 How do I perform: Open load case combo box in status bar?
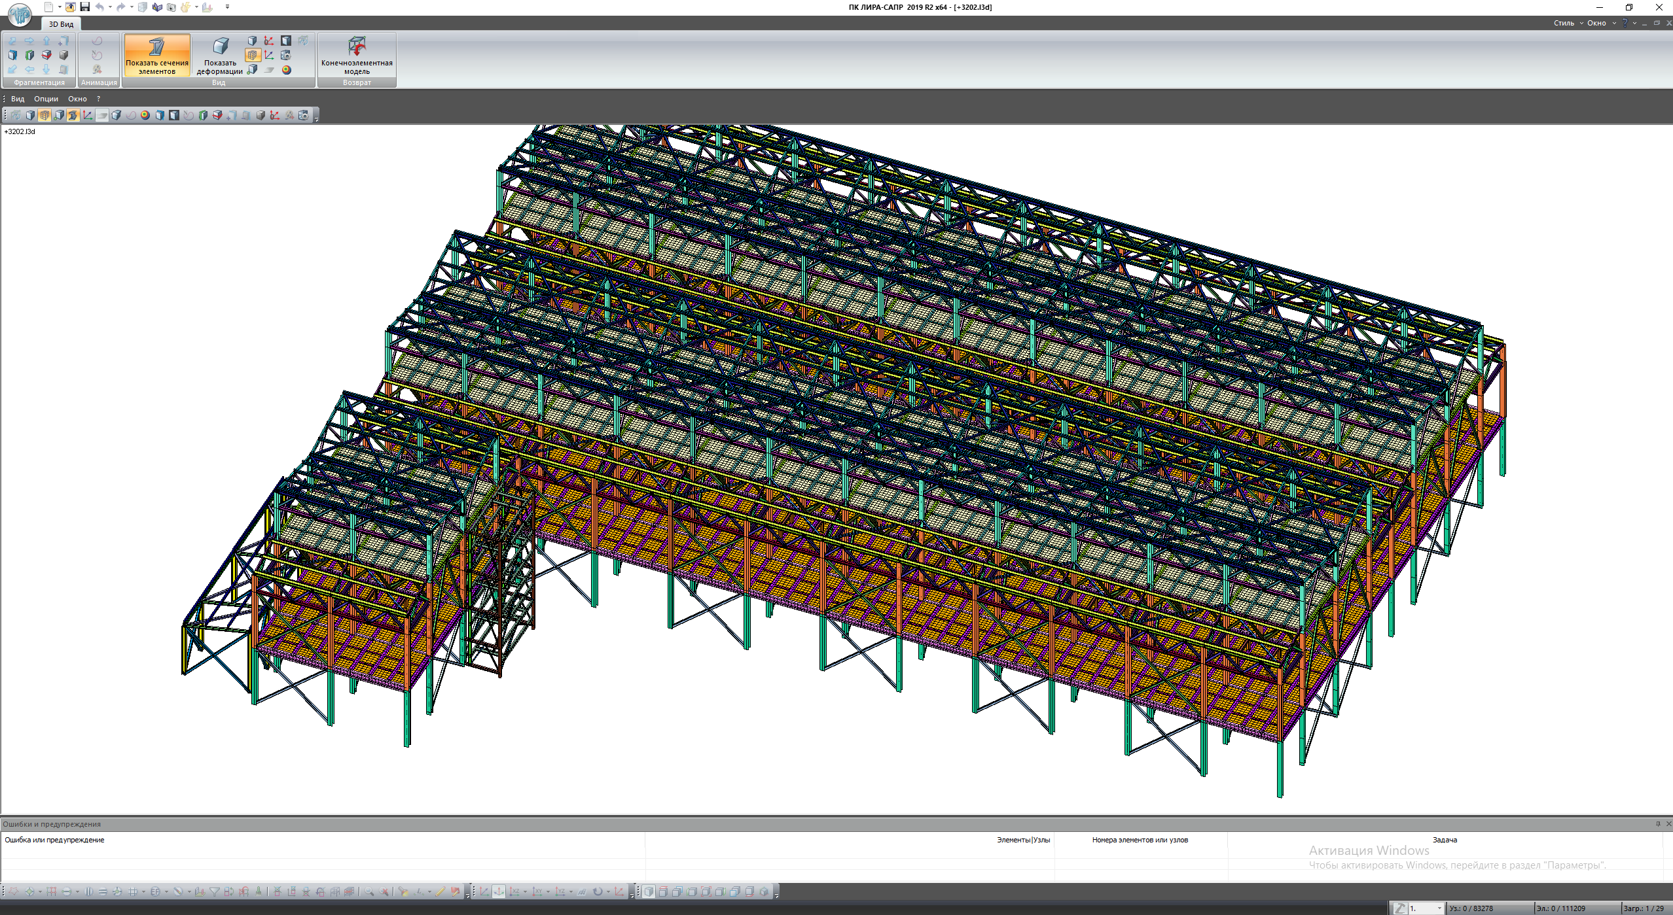pyautogui.click(x=1426, y=908)
